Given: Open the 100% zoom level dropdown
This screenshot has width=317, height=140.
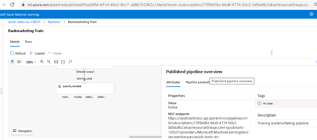Looking at the screenshot, I should click(31, 62).
